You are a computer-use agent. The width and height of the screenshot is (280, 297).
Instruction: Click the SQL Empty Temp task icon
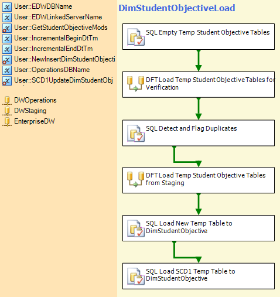coord(136,37)
